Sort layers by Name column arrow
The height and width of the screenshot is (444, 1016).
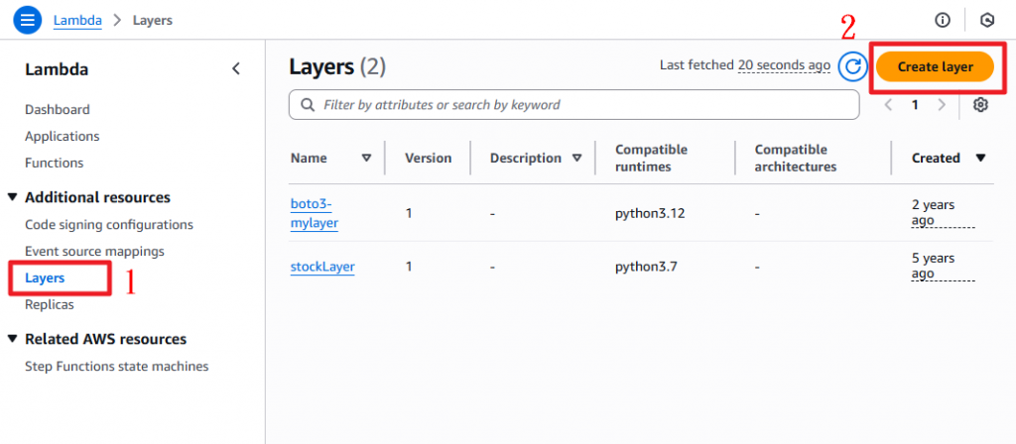[366, 158]
